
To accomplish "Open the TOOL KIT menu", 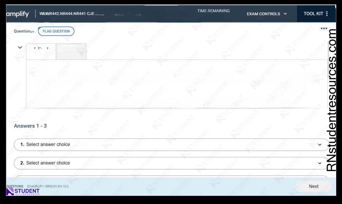I will coord(316,13).
